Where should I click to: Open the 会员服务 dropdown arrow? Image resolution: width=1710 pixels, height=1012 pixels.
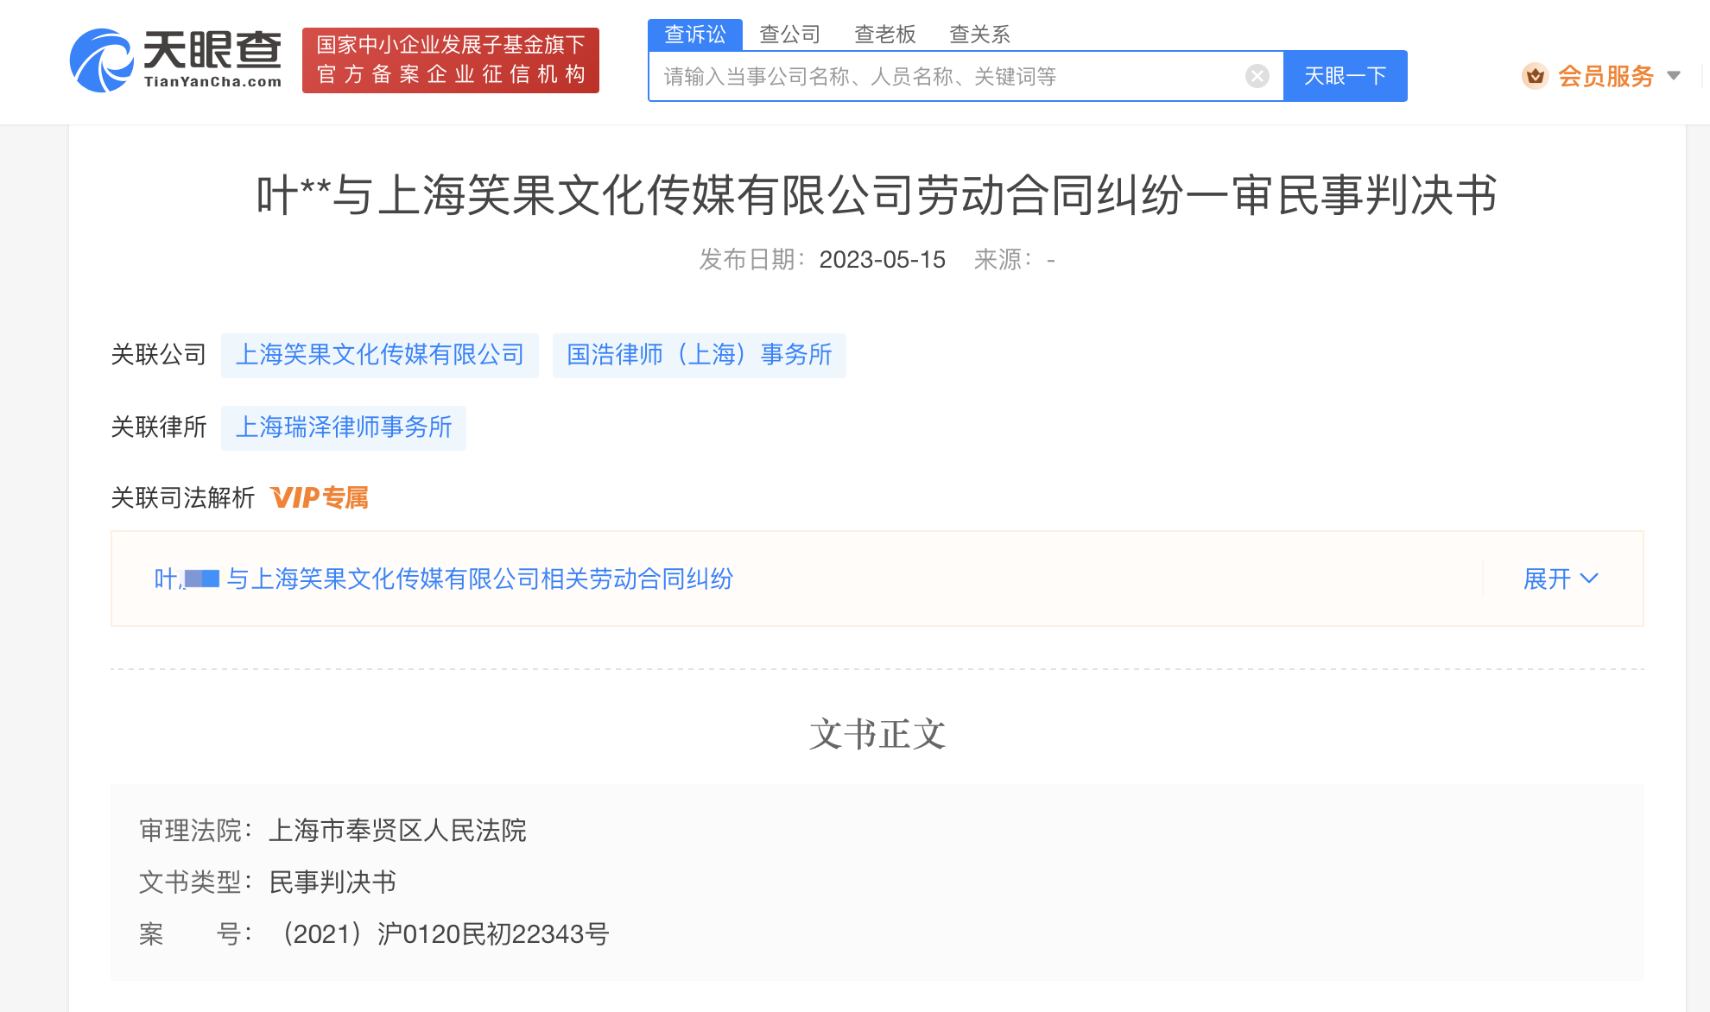pyautogui.click(x=1674, y=76)
